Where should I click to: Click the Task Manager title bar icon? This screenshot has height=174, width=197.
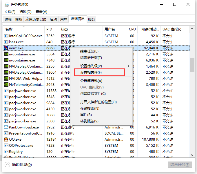tap(7, 5)
